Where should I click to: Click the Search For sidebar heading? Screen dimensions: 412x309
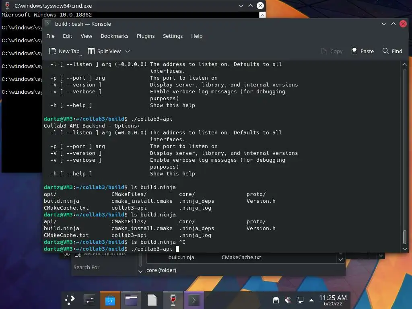pyautogui.click(x=87, y=267)
